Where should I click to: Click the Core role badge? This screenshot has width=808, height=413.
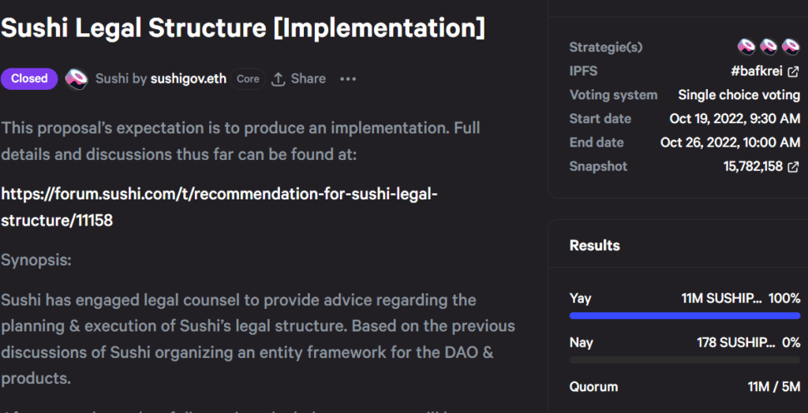tap(248, 79)
